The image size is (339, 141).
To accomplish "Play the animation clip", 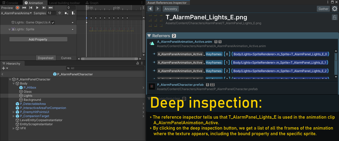I will click(x=37, y=8).
